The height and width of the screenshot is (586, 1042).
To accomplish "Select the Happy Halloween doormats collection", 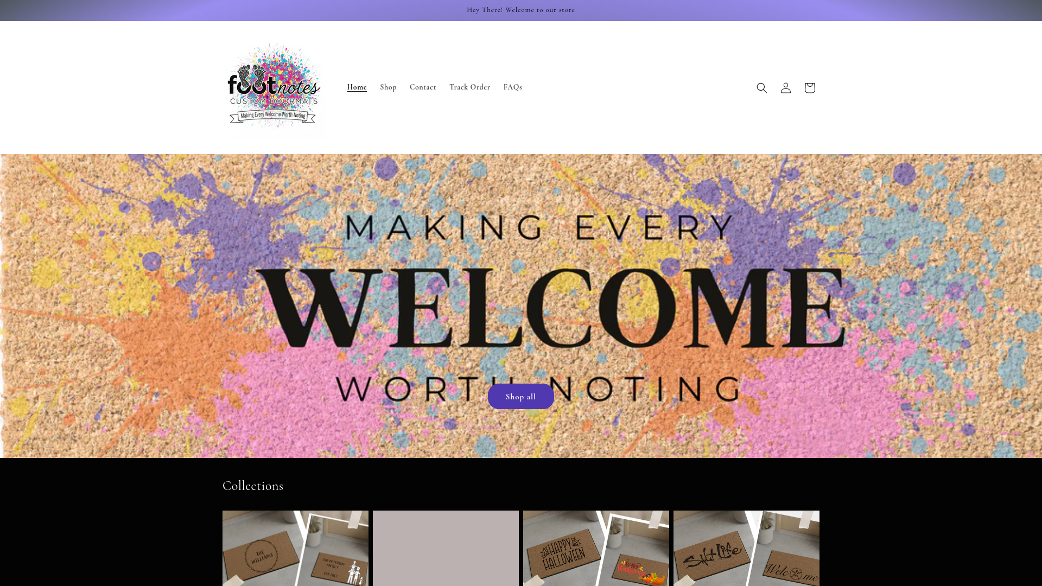I will pos(596,548).
